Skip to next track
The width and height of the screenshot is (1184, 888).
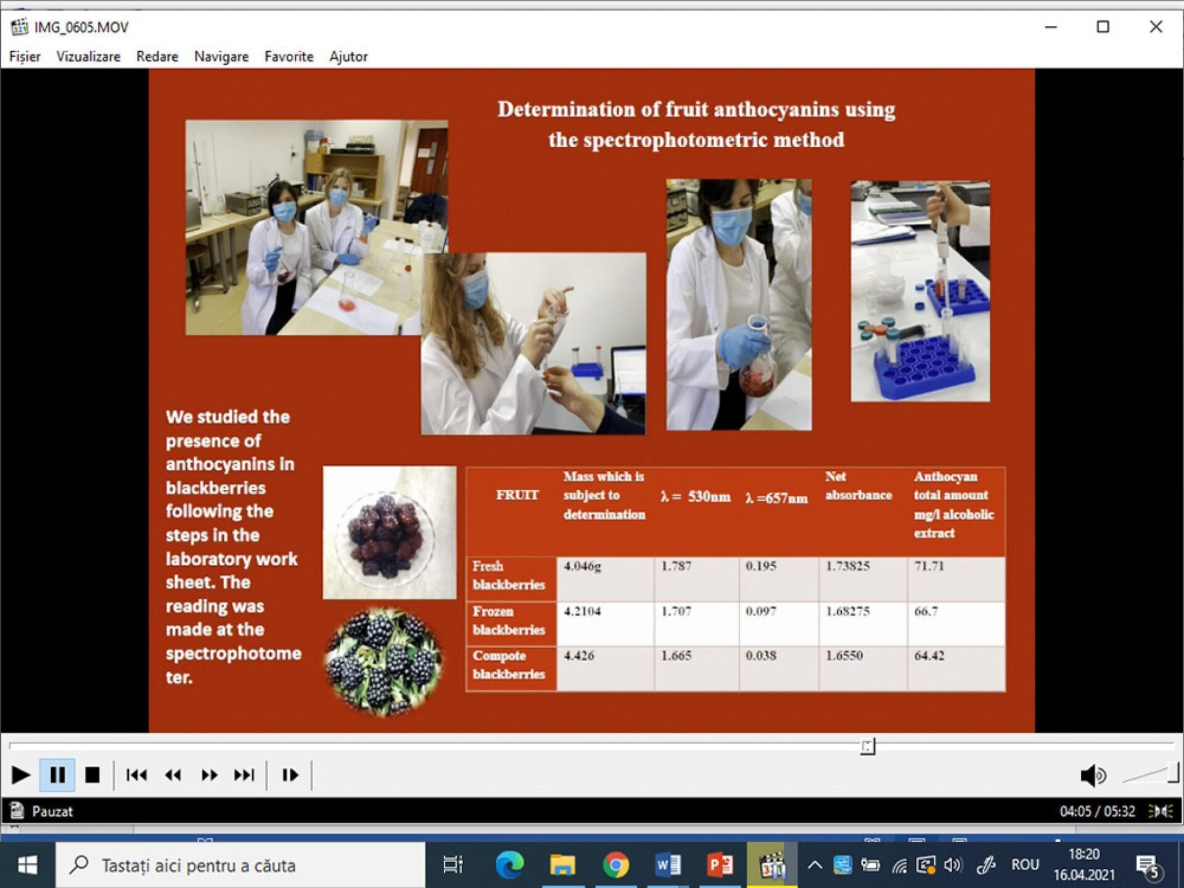[244, 775]
